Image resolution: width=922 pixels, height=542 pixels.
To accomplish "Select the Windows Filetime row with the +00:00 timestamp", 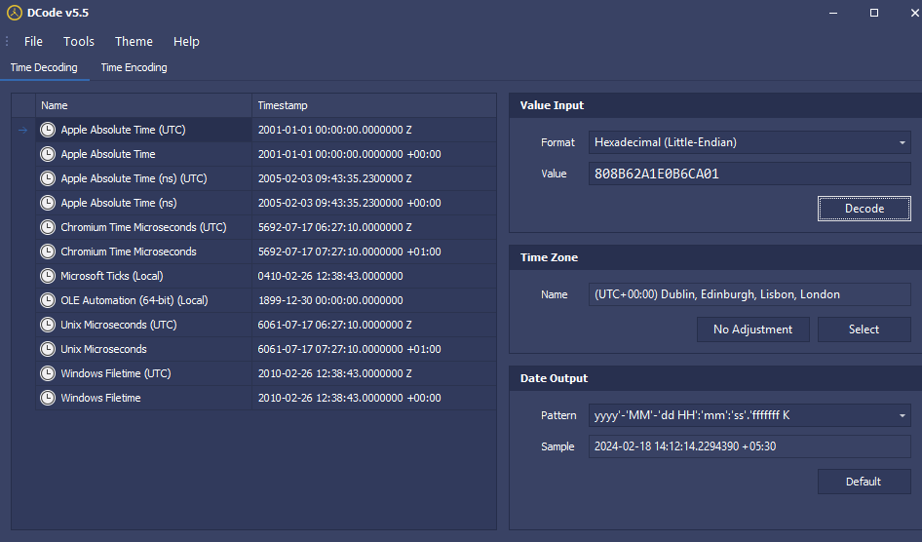I will pos(146,398).
